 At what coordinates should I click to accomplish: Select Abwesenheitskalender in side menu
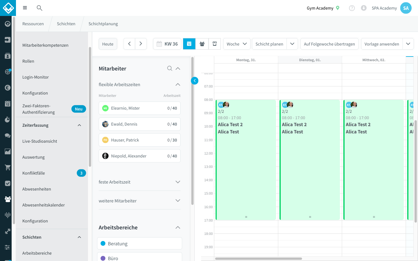click(x=44, y=205)
